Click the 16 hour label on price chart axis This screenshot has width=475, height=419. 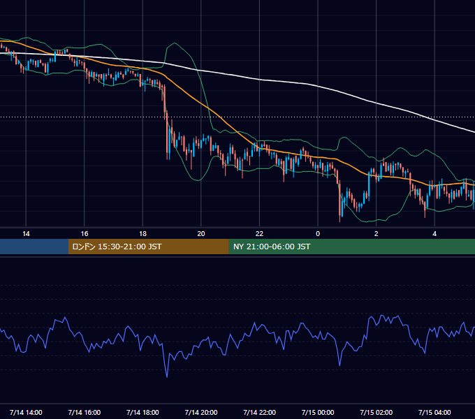(85, 234)
